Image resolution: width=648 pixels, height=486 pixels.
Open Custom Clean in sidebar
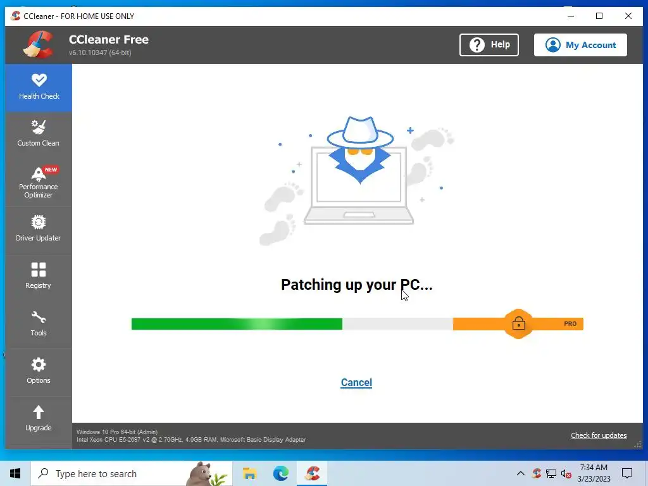(39, 134)
